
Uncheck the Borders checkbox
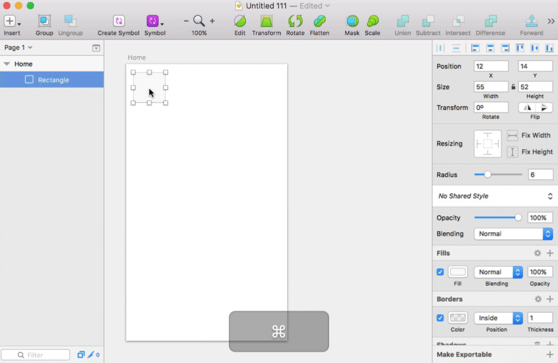point(440,318)
